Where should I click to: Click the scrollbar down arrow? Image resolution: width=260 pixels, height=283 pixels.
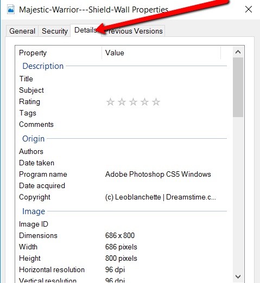tap(238, 276)
